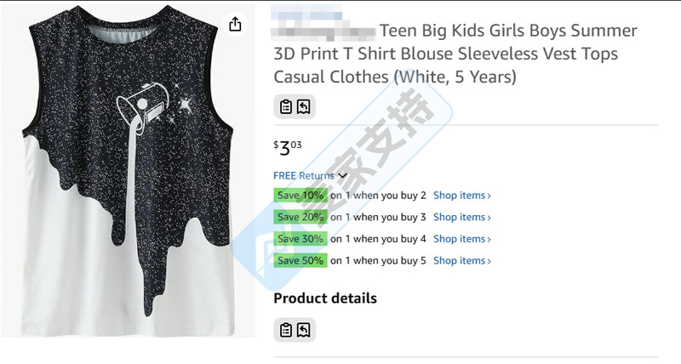The height and width of the screenshot is (364, 681).
Task: Click the product title text
Action: [x=455, y=54]
